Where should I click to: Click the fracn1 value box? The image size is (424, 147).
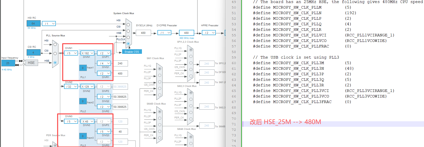(83, 68)
